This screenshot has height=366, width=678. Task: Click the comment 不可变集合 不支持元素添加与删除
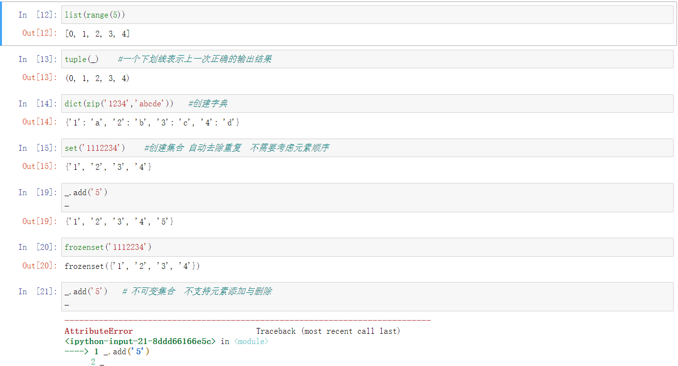pos(197,292)
